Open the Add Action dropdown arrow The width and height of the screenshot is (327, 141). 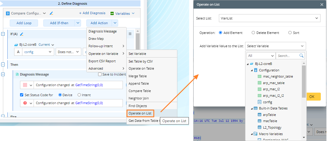pos(115,23)
